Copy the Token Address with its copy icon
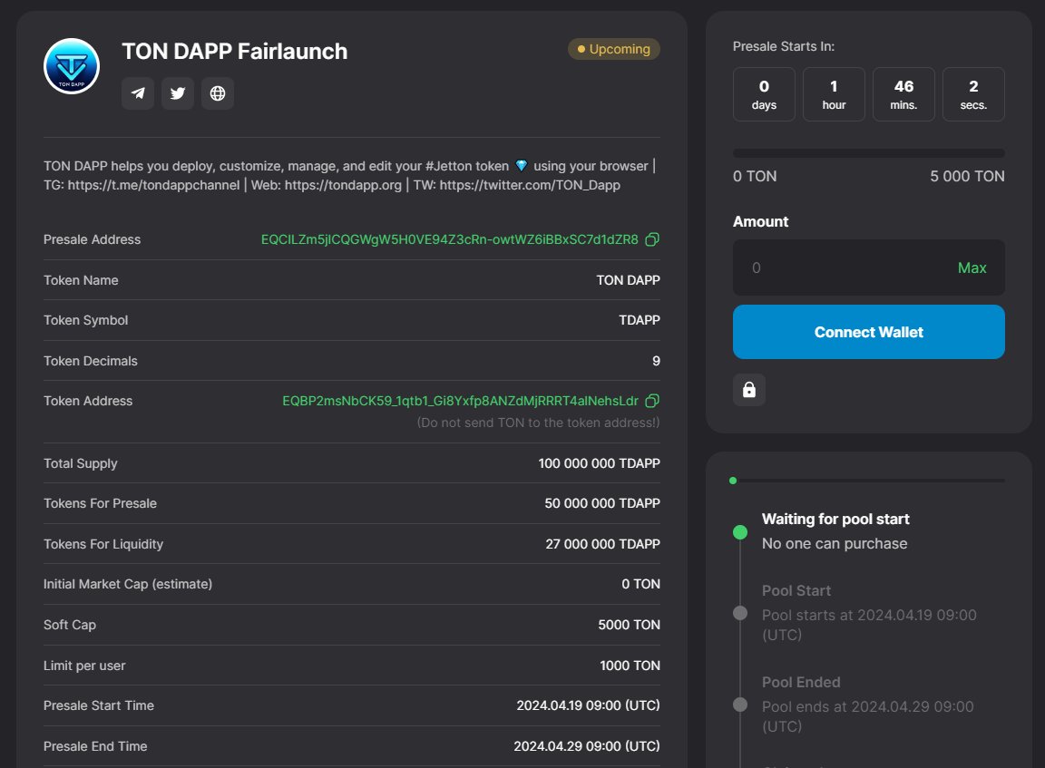Screen dimensions: 1045x768 click(652, 400)
